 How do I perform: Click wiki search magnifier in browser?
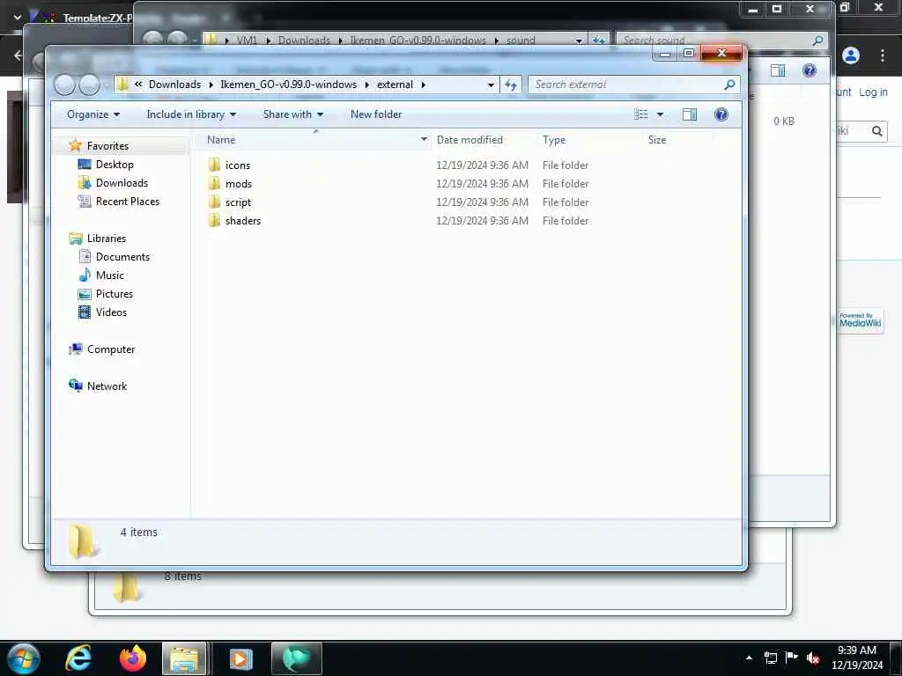tap(876, 131)
